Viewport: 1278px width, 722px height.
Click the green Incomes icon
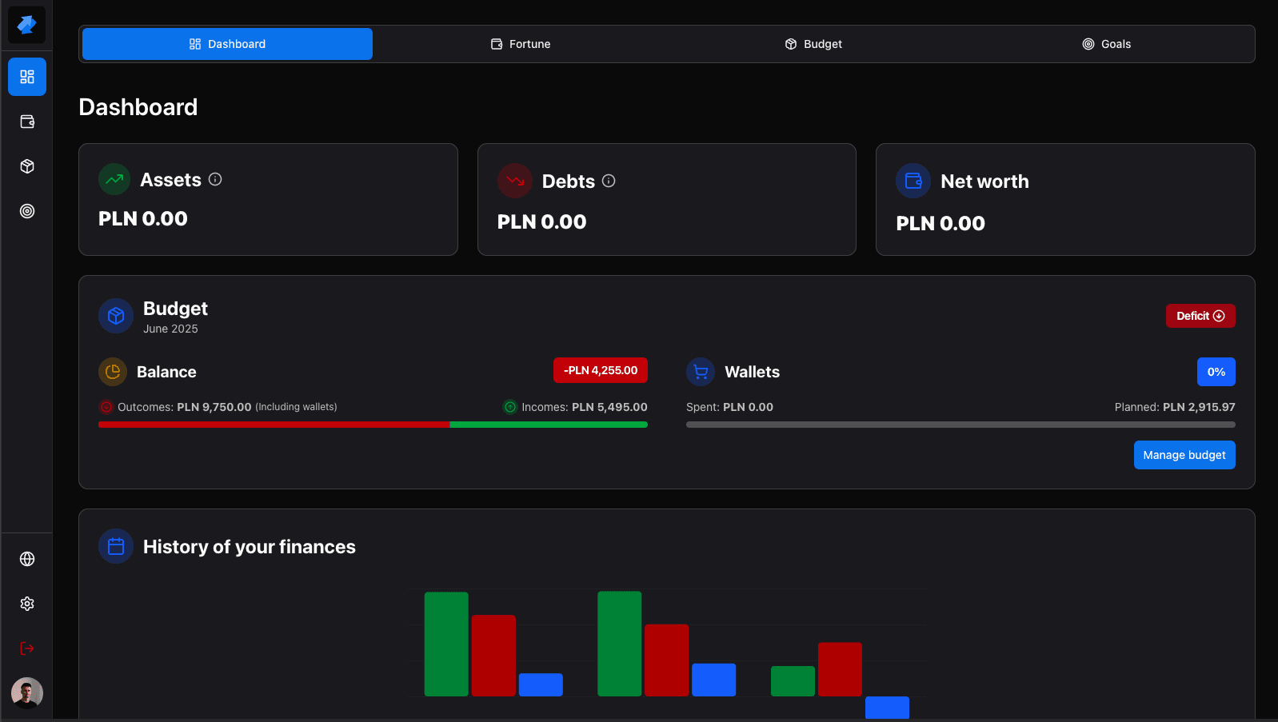(509, 407)
